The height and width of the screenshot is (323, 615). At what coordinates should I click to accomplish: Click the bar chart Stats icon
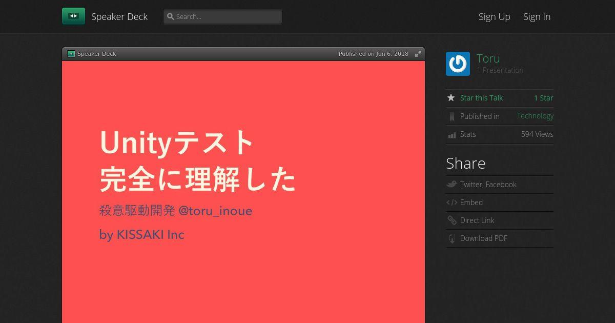(x=452, y=135)
